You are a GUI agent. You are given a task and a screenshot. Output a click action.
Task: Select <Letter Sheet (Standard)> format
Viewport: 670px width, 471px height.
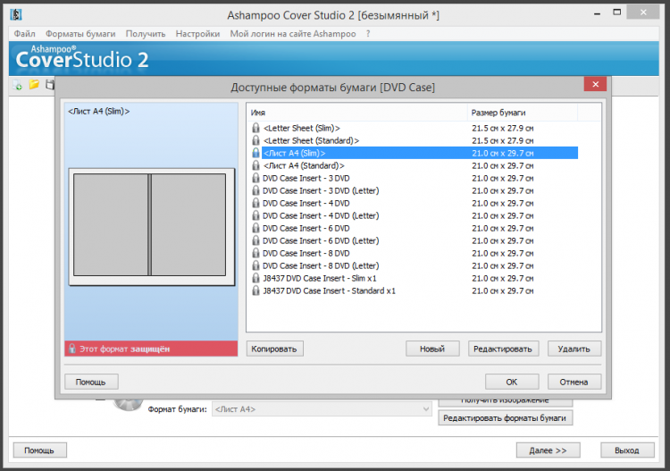(x=311, y=140)
